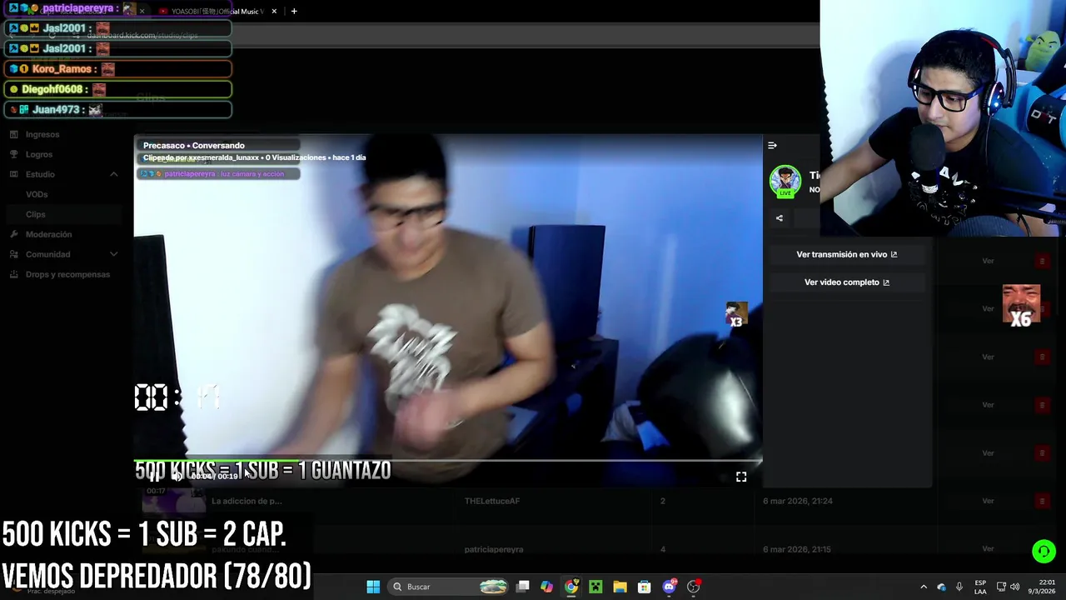Select Clips under Estudio
1066x600 pixels.
(36, 214)
